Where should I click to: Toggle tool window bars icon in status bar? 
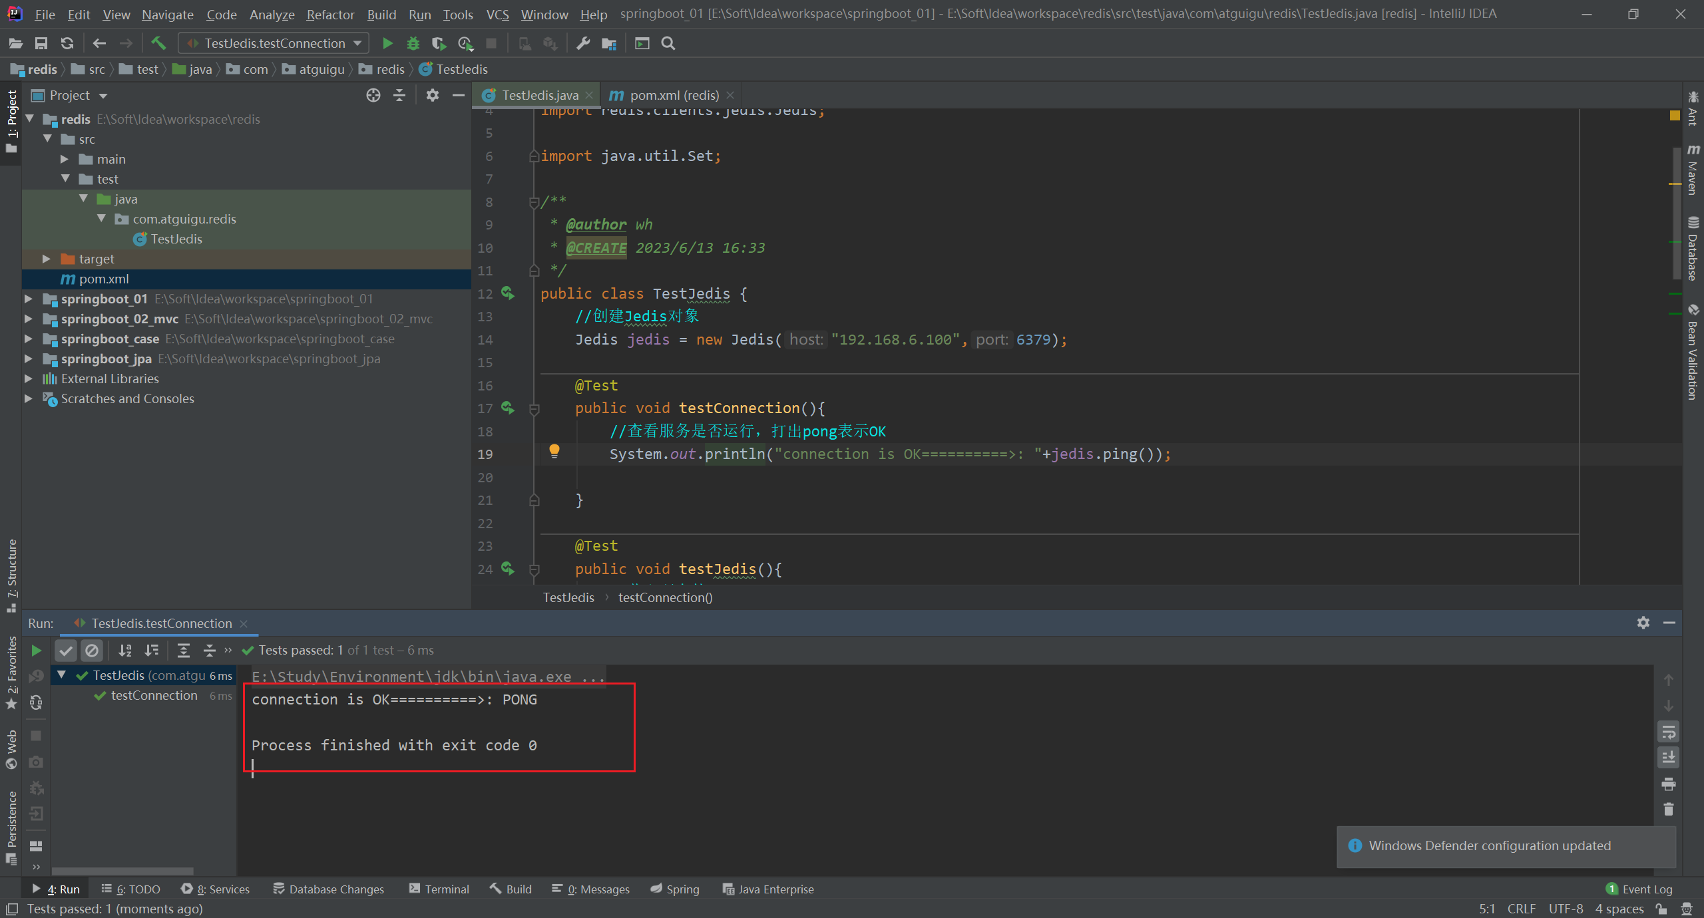pos(12,909)
